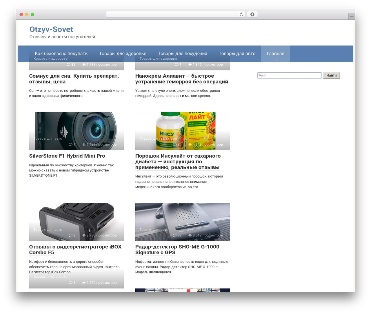The width and height of the screenshot is (371, 314).
Task: Click comment icon on SilverStone F1 card
Action: (70, 145)
